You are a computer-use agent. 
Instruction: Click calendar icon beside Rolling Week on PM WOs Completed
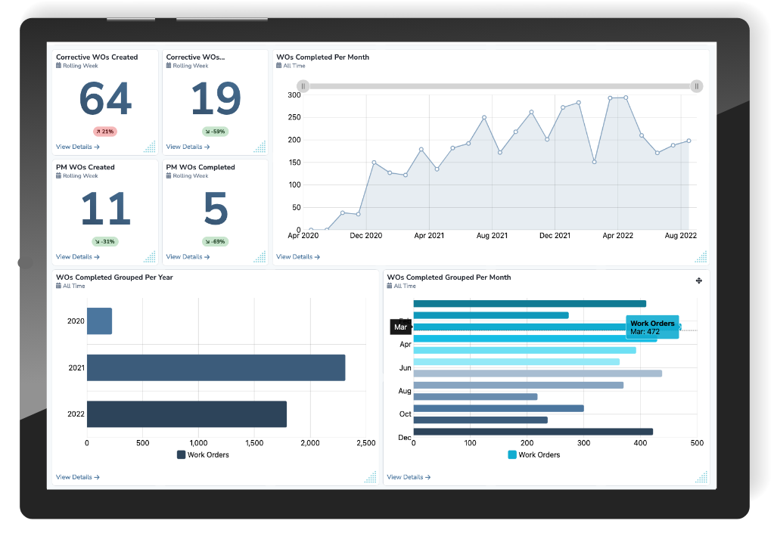click(x=169, y=175)
